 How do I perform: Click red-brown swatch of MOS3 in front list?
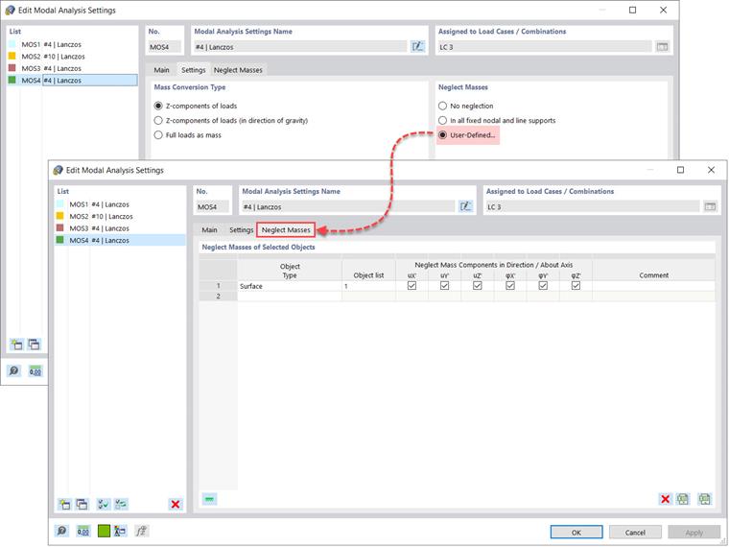[x=60, y=228]
